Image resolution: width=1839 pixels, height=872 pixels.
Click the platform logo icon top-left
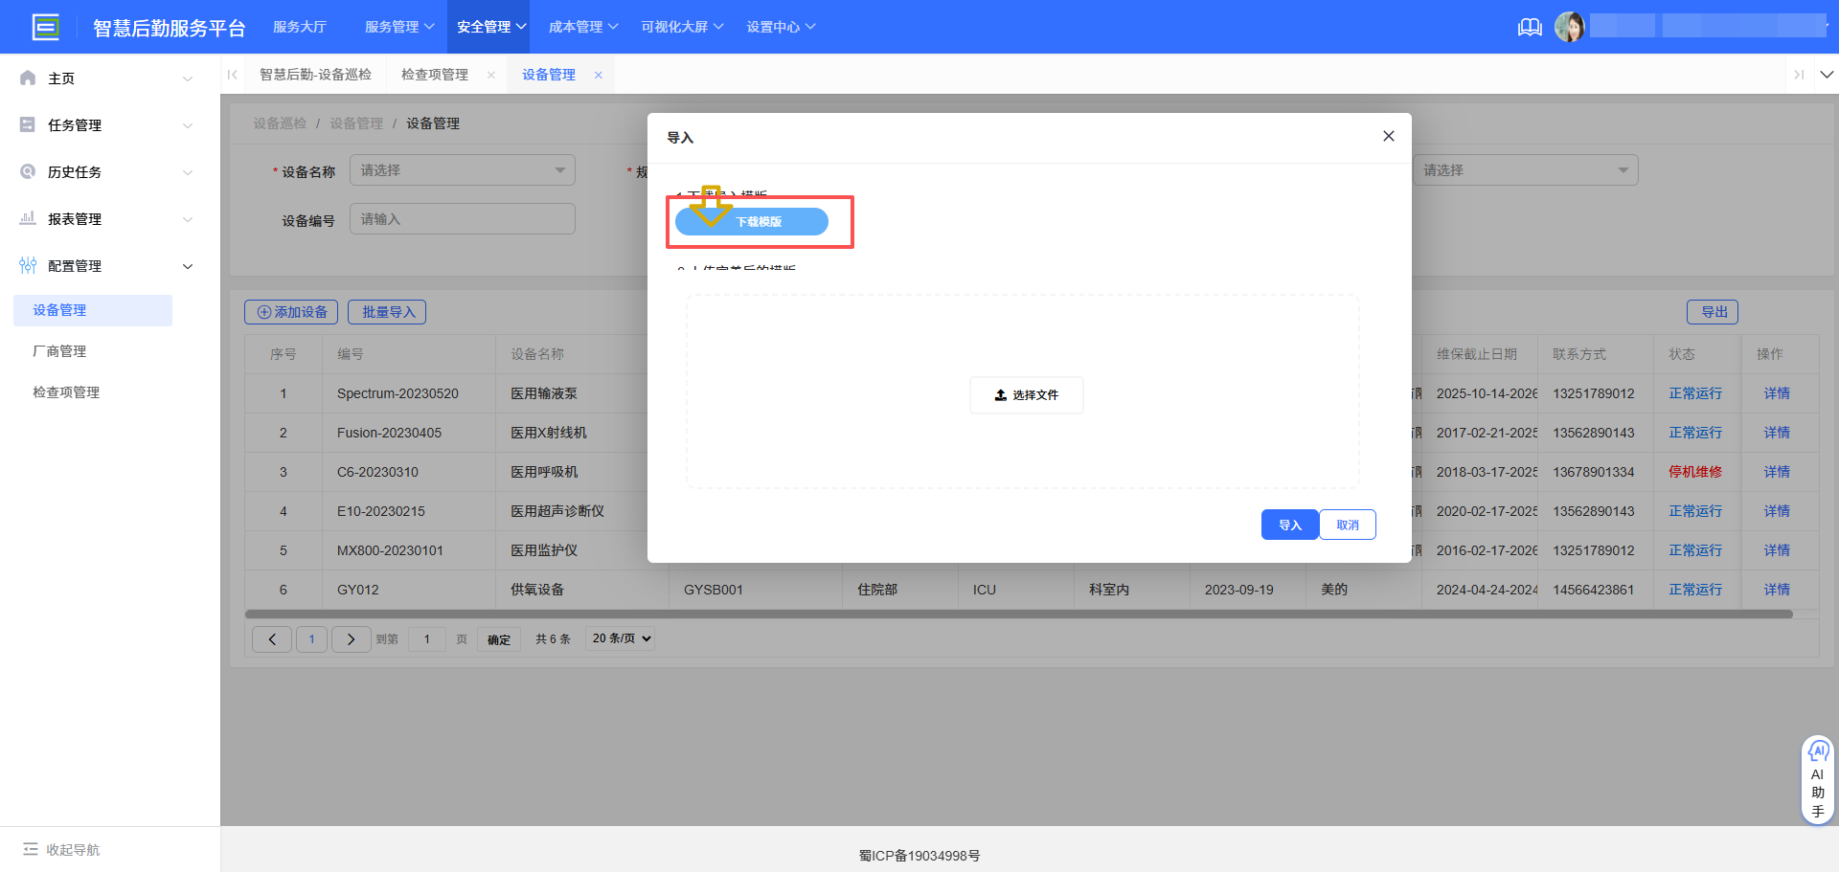click(x=46, y=26)
